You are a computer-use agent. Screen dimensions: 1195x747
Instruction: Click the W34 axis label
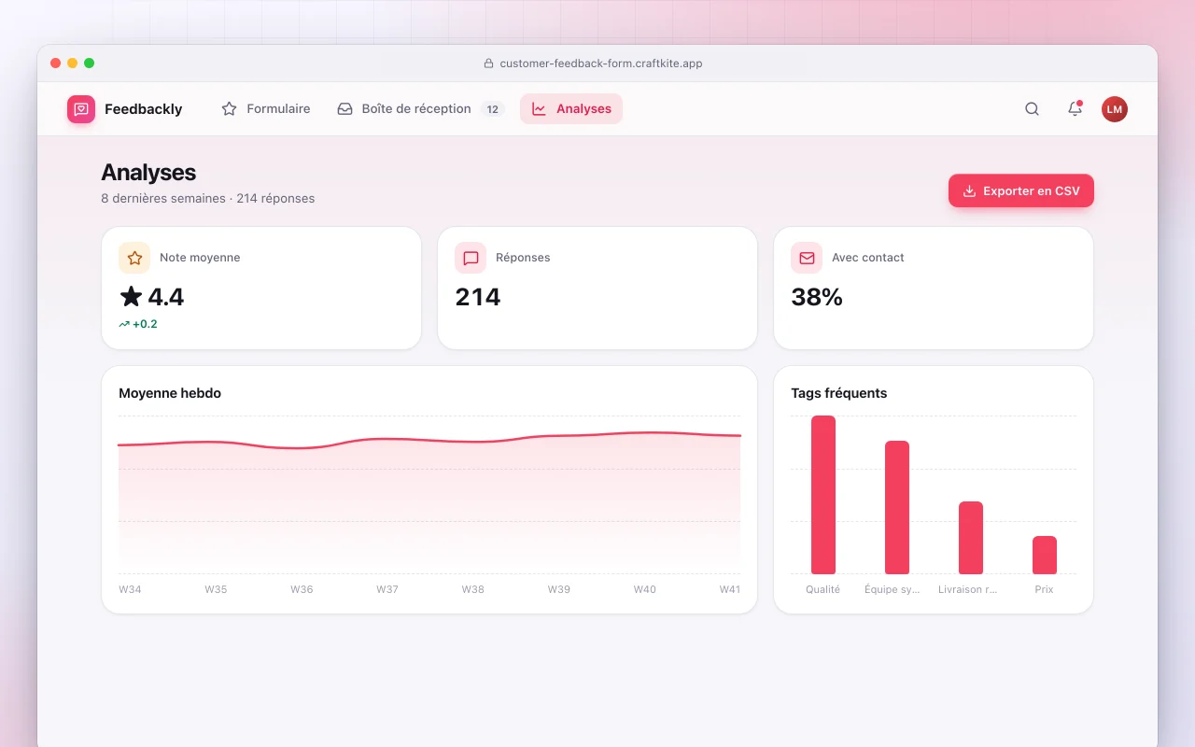click(x=130, y=589)
